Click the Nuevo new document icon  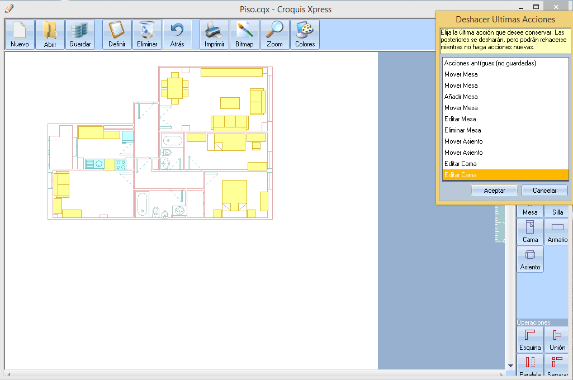tap(20, 34)
